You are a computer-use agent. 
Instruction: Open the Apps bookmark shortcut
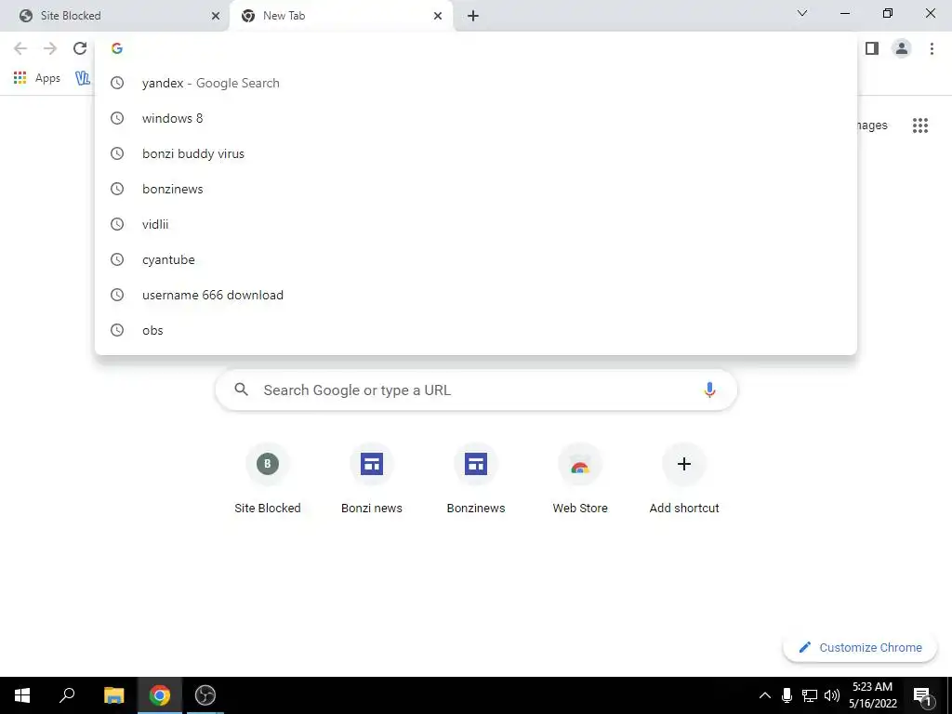pos(37,78)
